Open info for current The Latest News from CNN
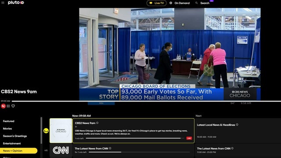The height and width of the screenshot is (158, 281). 110,148
